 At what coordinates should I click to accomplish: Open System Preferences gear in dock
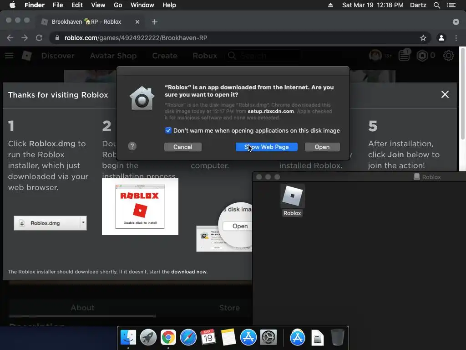(268, 338)
